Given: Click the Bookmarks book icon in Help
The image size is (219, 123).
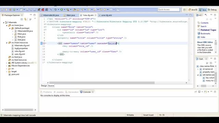Looking at the screenshot, I should tap(198, 33).
